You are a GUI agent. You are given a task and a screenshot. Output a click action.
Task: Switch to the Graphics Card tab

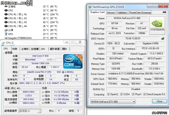[97, 12]
